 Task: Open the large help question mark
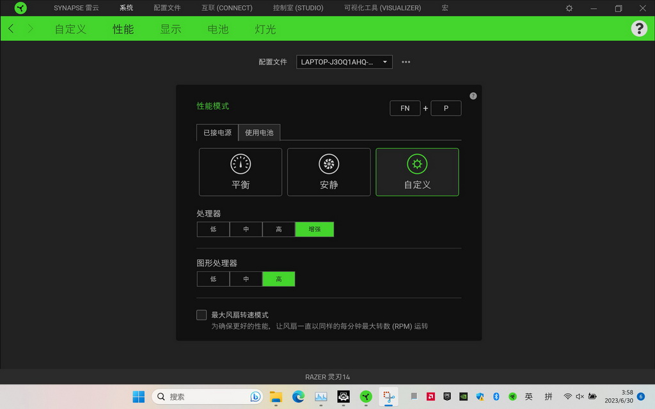(x=639, y=28)
